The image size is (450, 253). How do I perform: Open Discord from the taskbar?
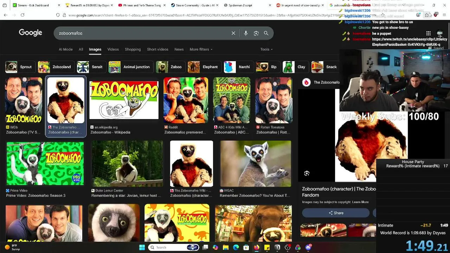point(308,247)
